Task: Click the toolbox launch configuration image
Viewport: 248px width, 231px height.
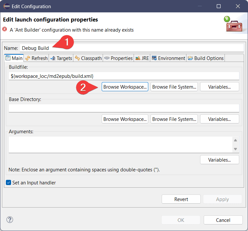Action: [233, 24]
